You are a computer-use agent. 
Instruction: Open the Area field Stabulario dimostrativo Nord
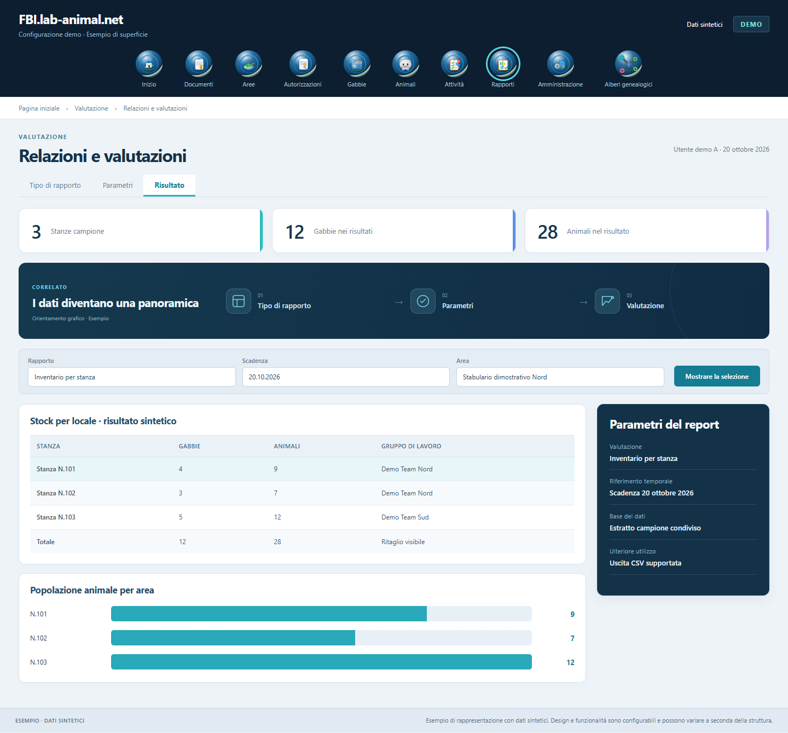coord(560,377)
